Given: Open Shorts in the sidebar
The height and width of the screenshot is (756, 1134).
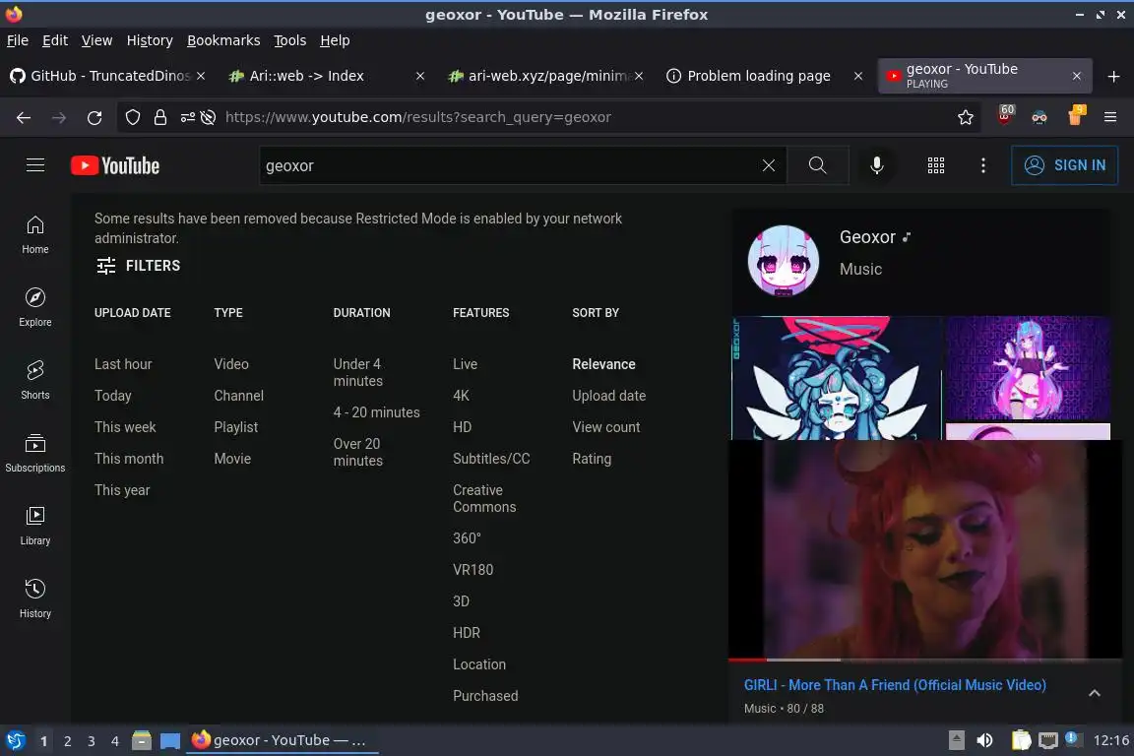Looking at the screenshot, I should point(34,381).
